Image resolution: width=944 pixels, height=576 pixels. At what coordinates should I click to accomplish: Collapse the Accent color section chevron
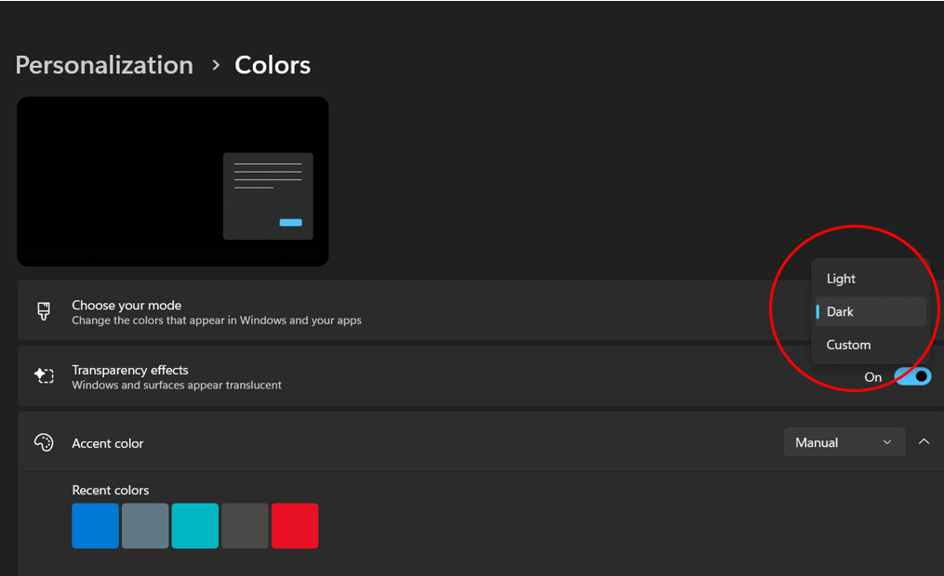coord(924,442)
